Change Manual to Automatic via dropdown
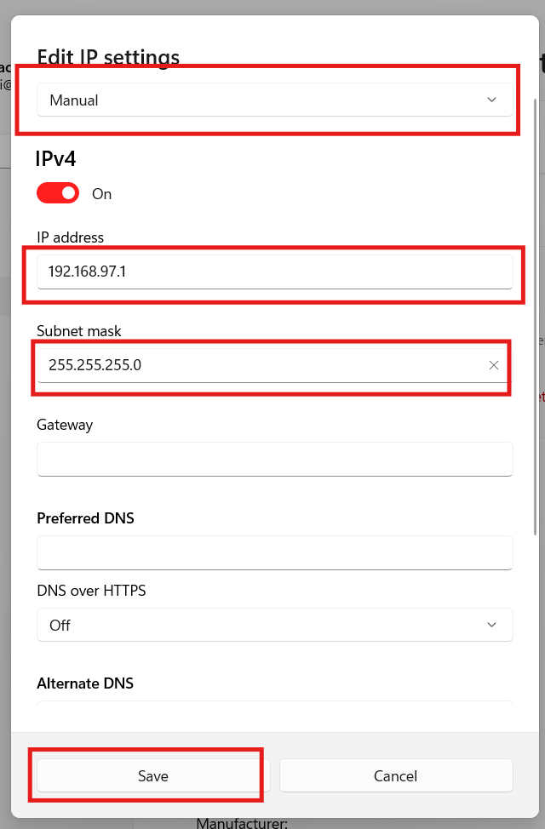Image resolution: width=545 pixels, height=829 pixels. 274,99
